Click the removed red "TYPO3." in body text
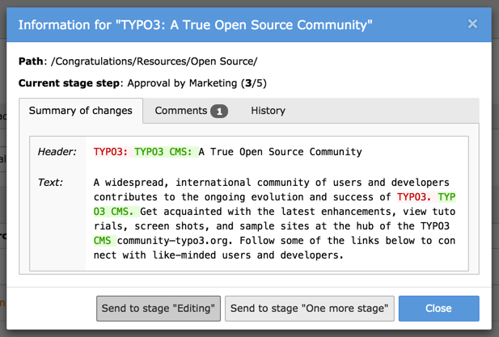The image size is (499, 337). [414, 196]
